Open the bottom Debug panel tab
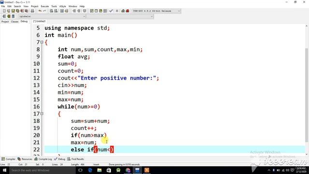Image resolution: width=309 pixels, height=174 pixels. [x=59, y=159]
